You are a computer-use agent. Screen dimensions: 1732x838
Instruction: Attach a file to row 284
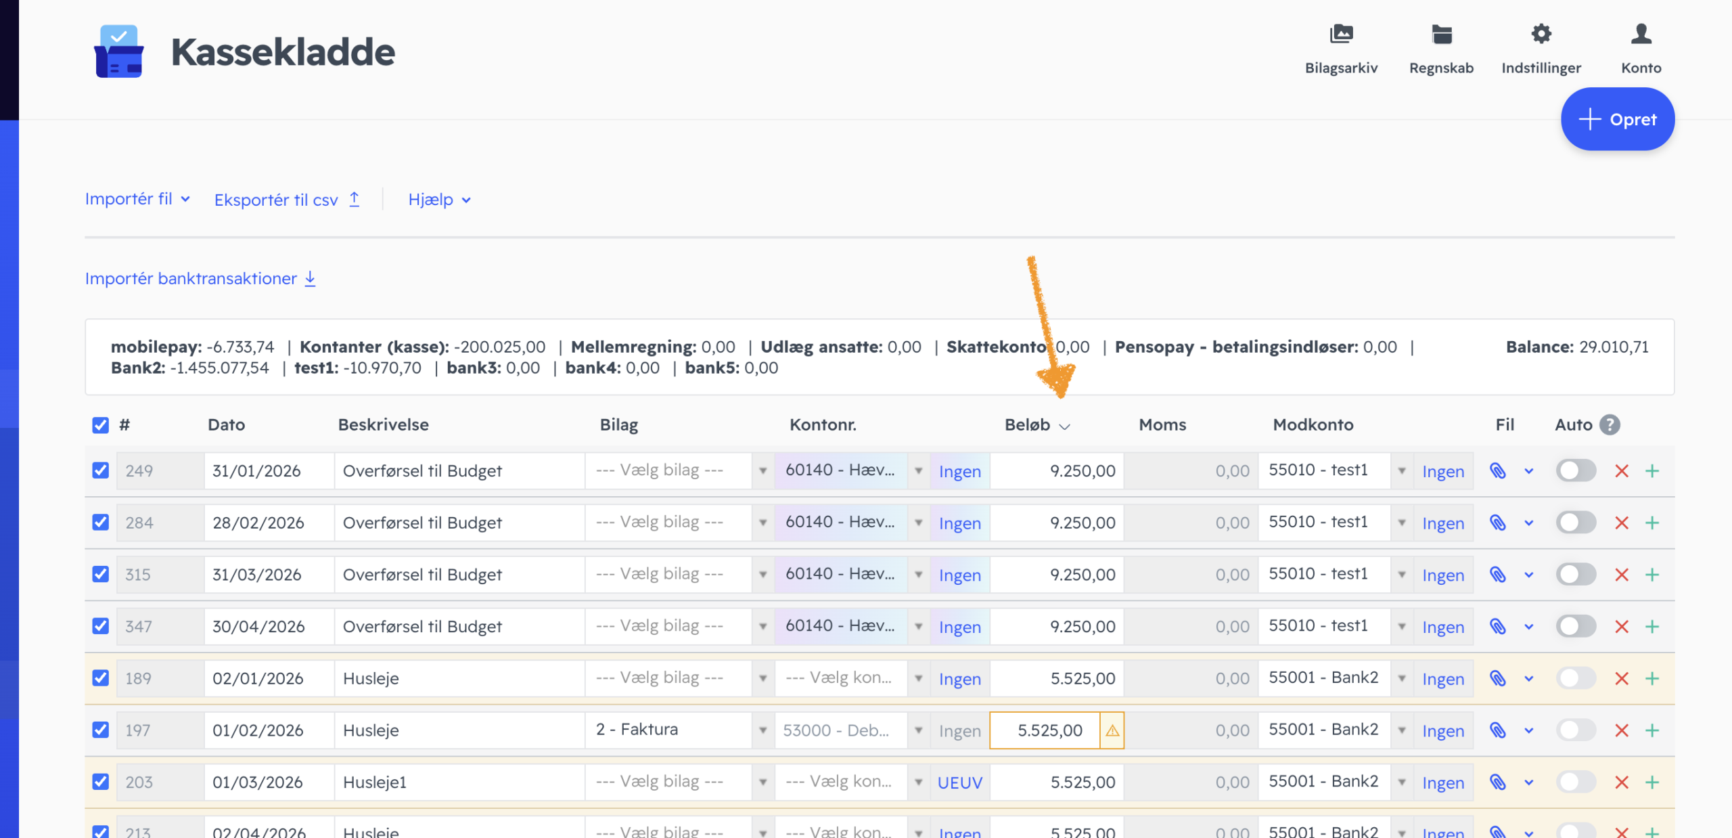click(x=1498, y=523)
